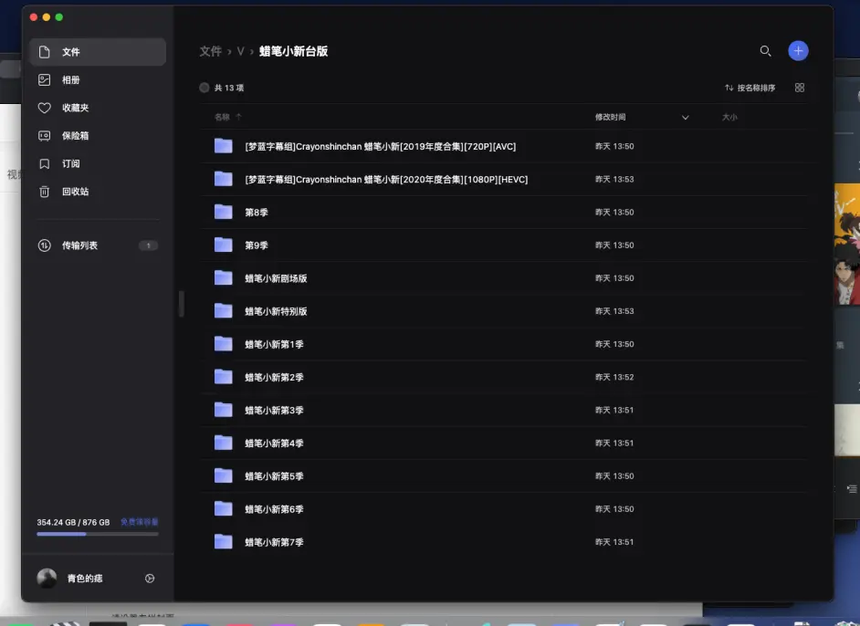Image resolution: width=860 pixels, height=626 pixels.
Task: Open the V folder dropdown in breadcrumb
Action: click(239, 51)
